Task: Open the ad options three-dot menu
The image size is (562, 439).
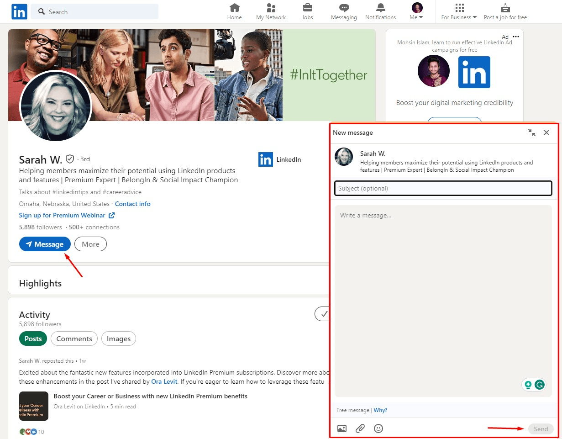Action: [x=516, y=37]
